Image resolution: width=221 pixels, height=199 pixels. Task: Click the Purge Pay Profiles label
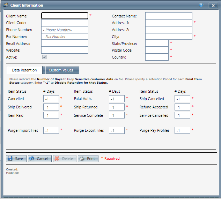154,130
